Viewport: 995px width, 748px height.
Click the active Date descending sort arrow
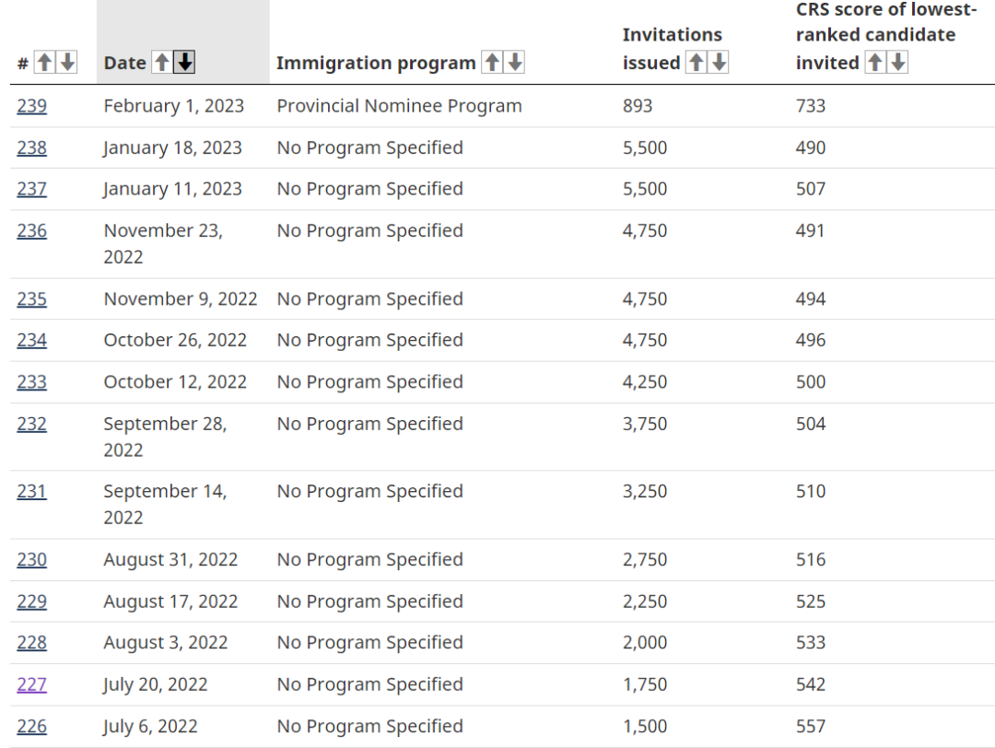(x=185, y=63)
